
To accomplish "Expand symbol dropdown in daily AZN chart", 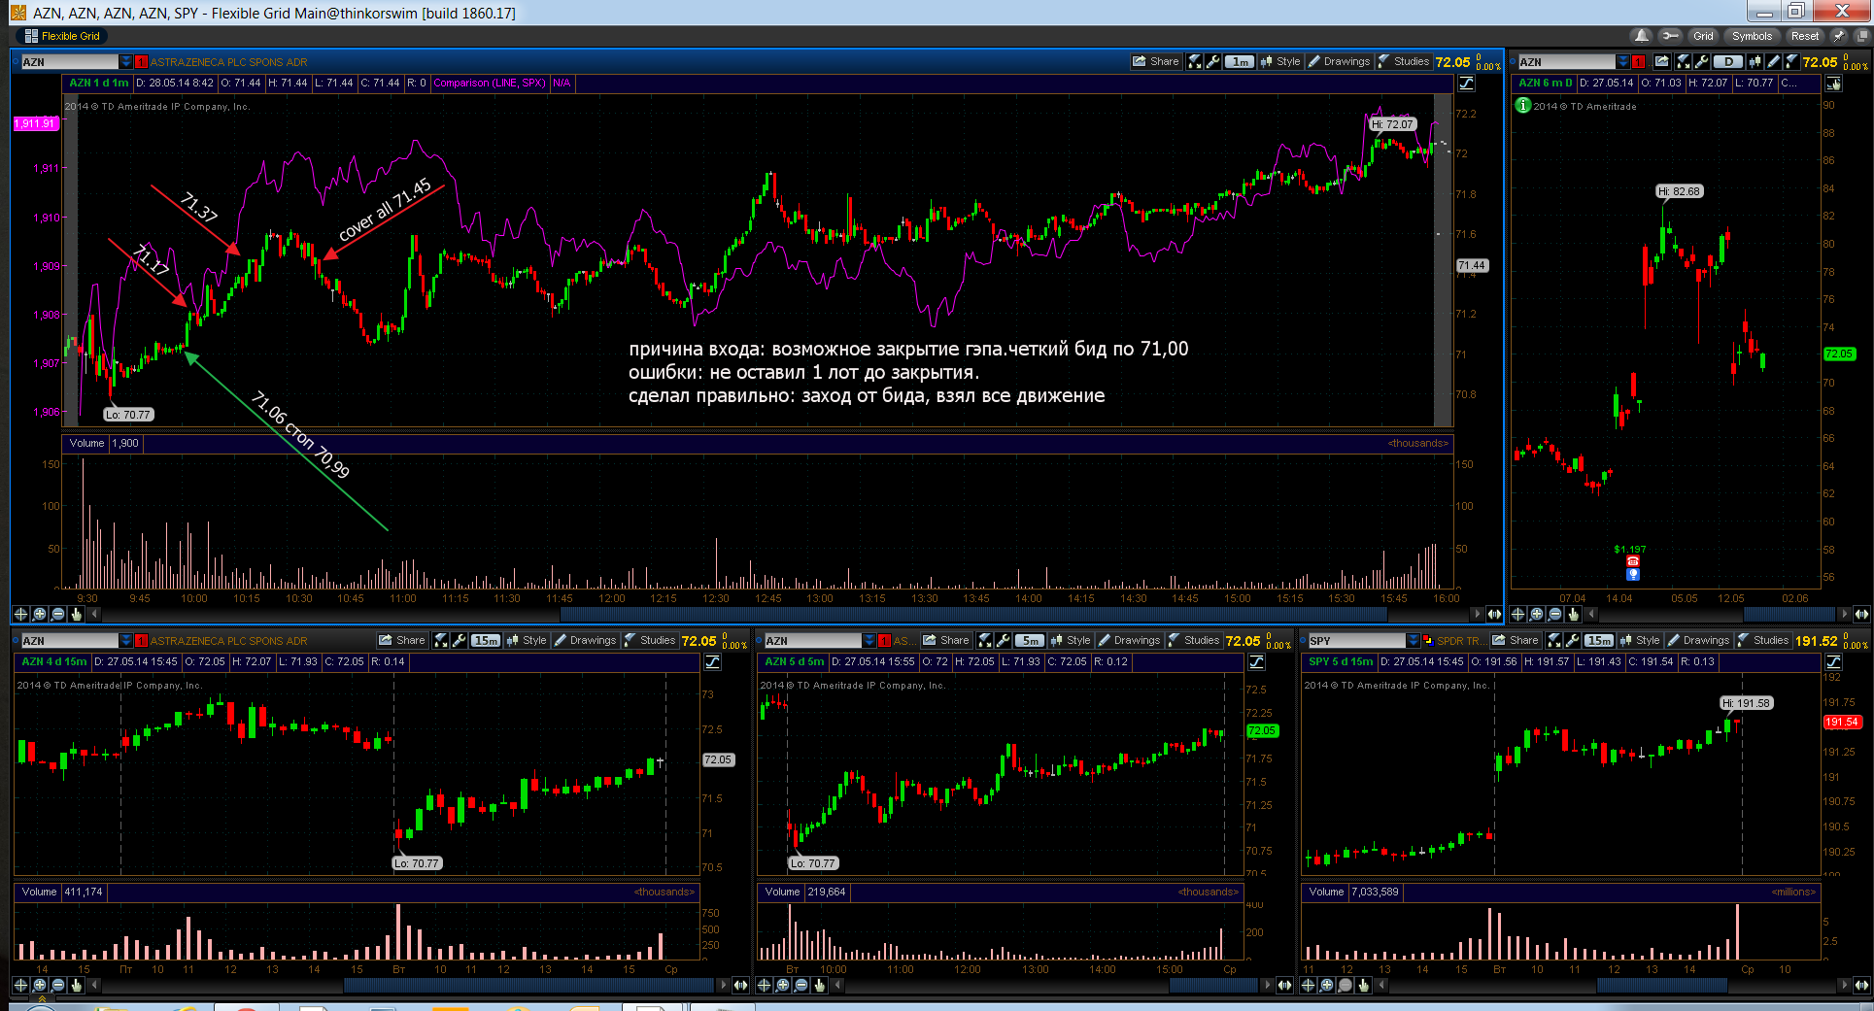I will (x=1622, y=62).
